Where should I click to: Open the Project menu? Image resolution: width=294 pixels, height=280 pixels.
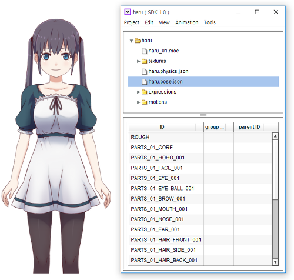pos(132,22)
